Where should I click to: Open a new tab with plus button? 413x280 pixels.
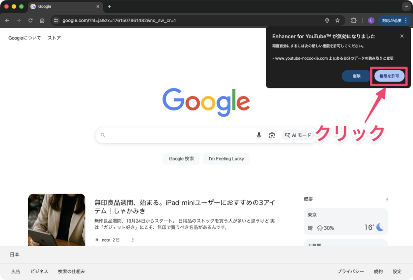click(109, 6)
